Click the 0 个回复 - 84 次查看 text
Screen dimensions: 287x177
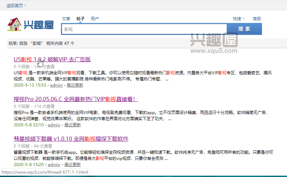[x=33, y=146]
